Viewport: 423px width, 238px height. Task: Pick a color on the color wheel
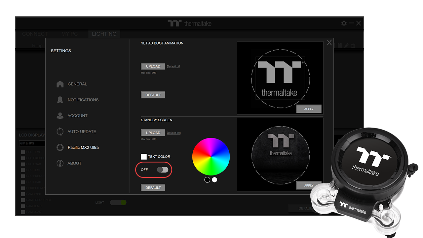point(211,157)
